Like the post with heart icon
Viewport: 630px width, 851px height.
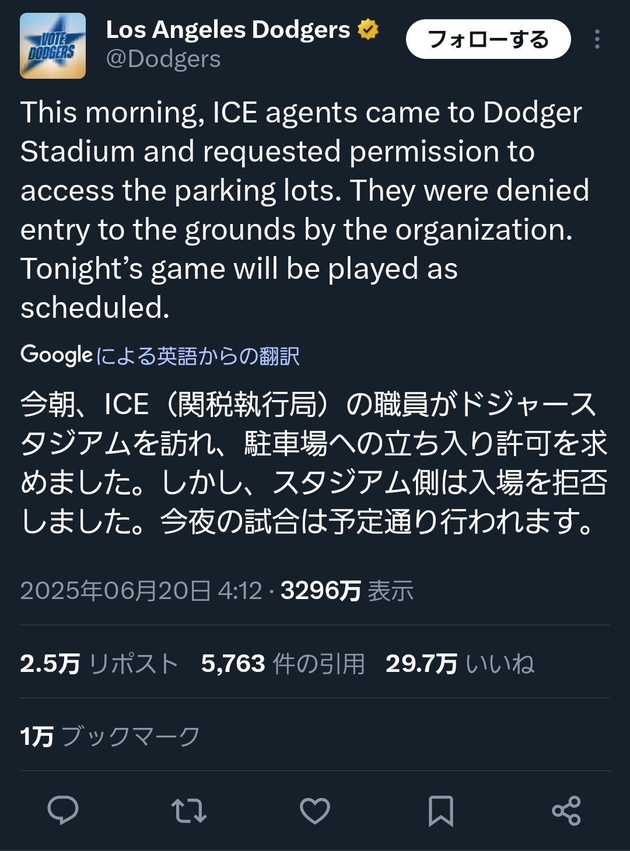[315, 811]
